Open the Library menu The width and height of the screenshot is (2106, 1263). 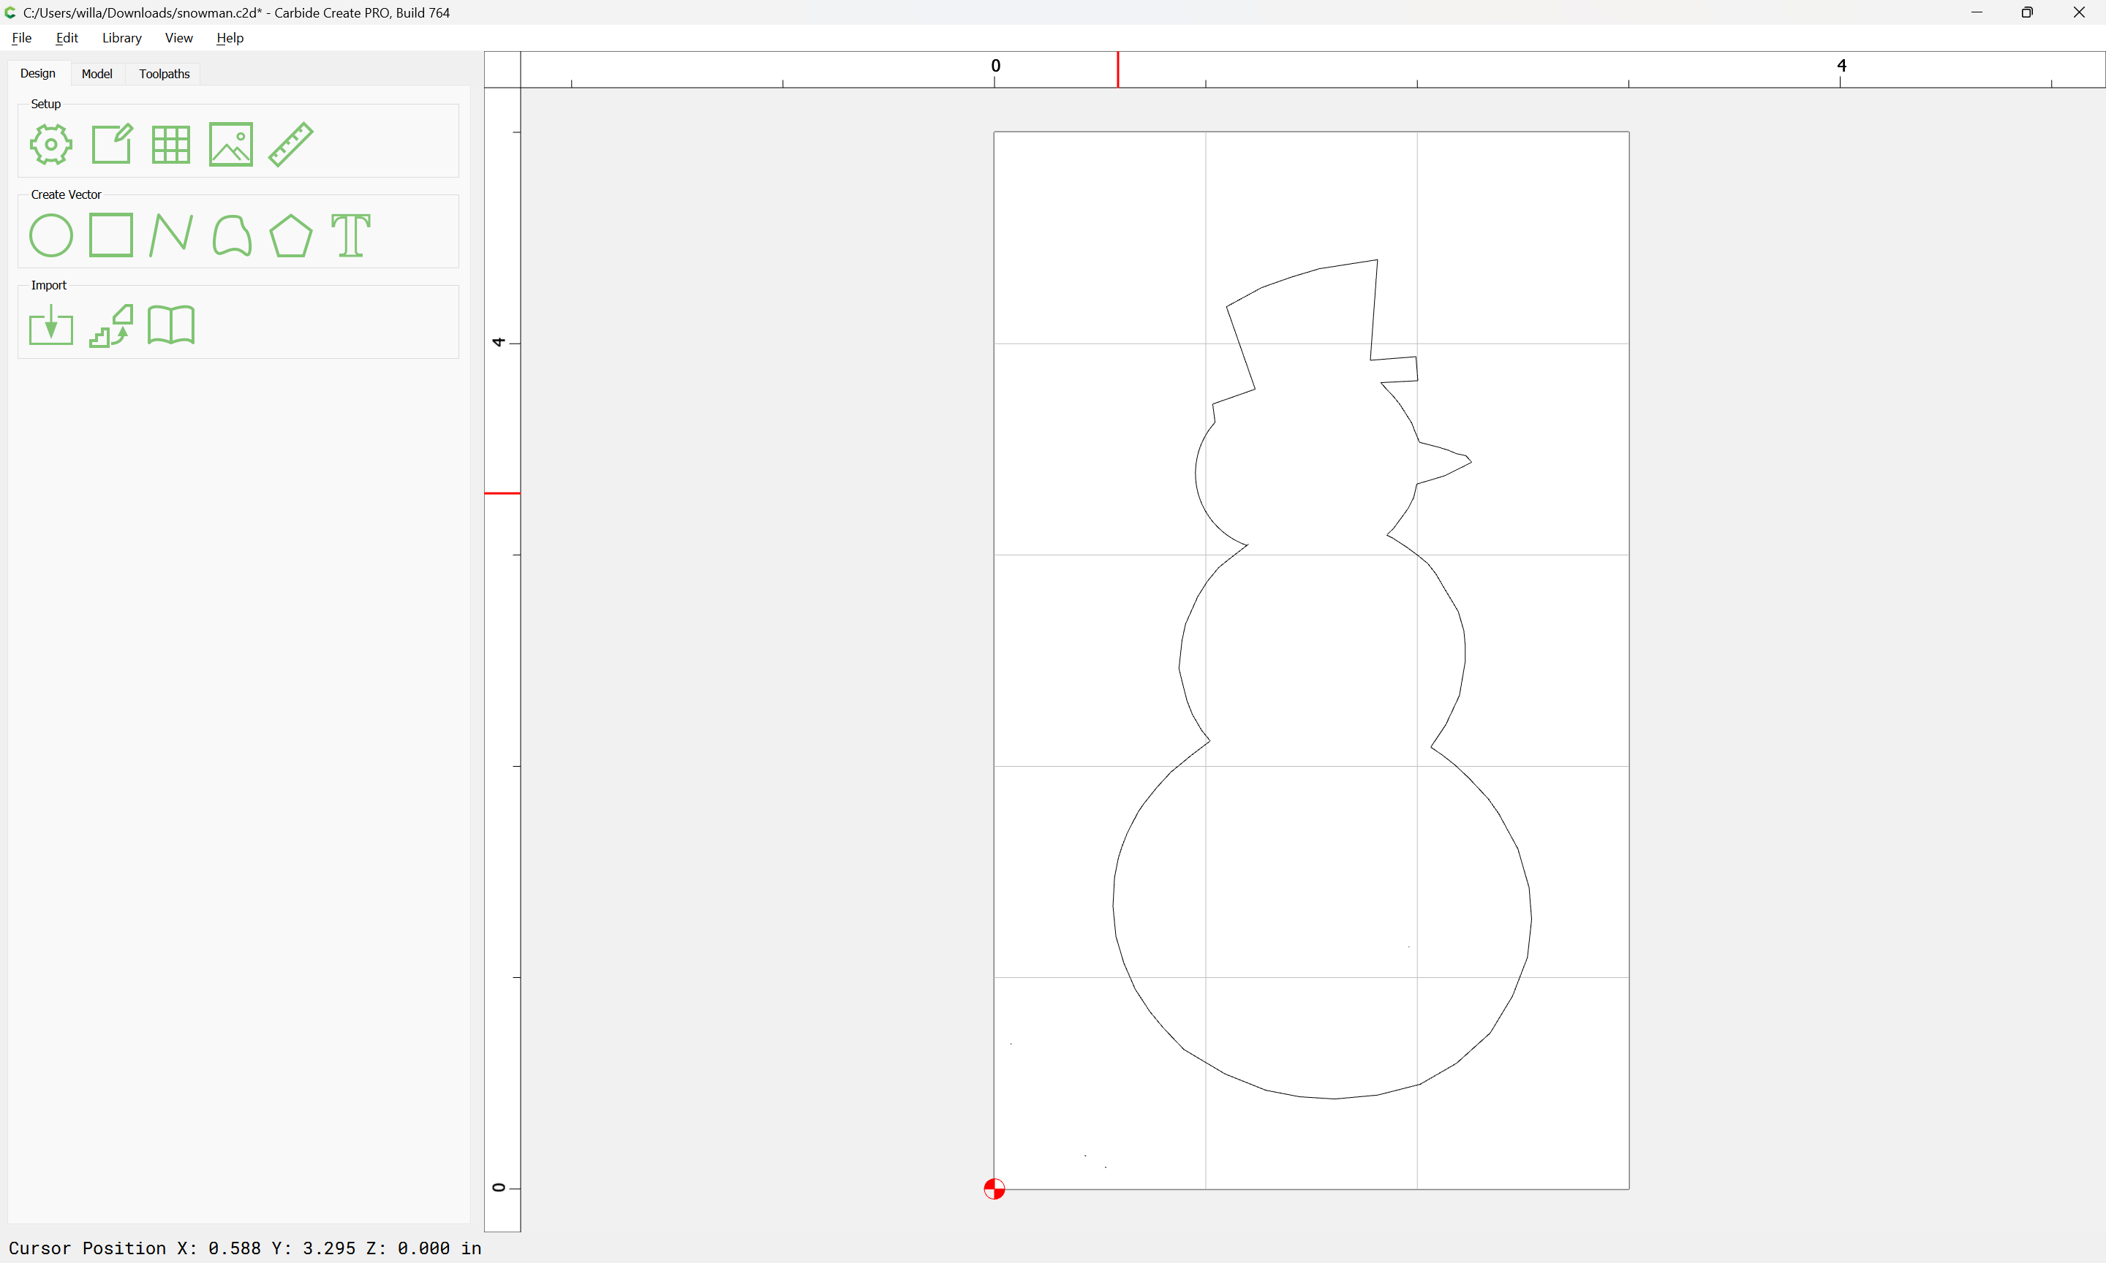tap(121, 37)
